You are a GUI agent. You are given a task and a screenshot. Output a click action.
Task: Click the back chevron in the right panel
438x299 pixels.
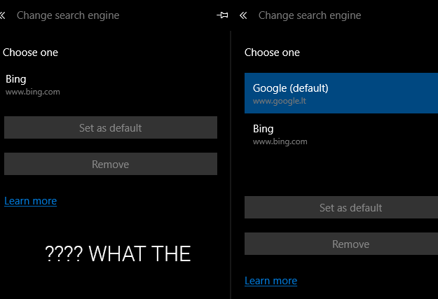coord(243,15)
